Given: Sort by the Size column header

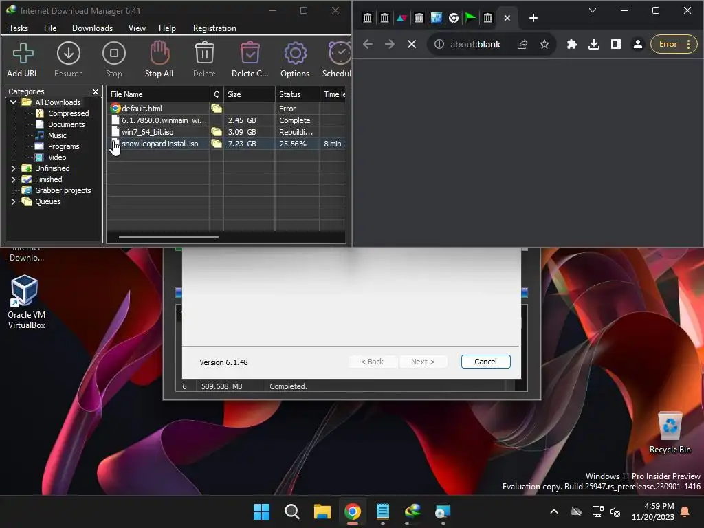Looking at the screenshot, I should [x=249, y=94].
